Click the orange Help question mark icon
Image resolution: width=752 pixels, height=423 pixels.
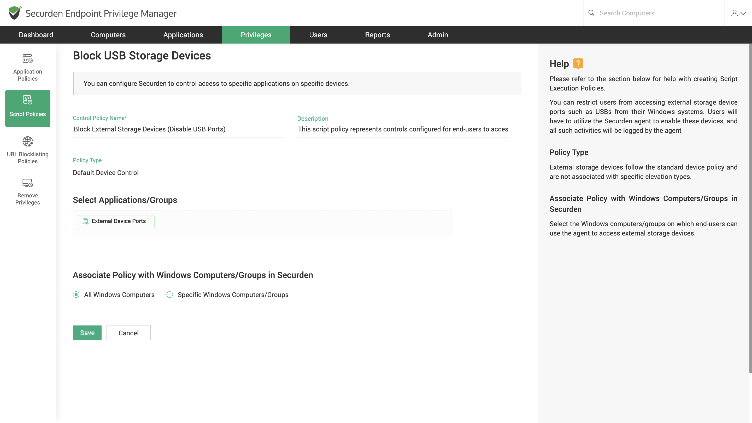[x=578, y=64]
